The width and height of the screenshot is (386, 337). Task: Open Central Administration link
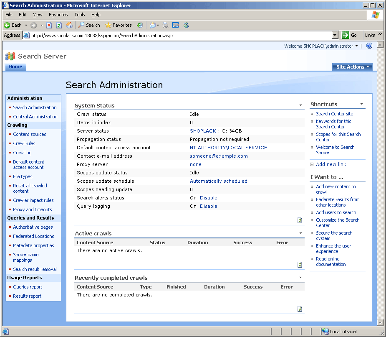(x=35, y=117)
